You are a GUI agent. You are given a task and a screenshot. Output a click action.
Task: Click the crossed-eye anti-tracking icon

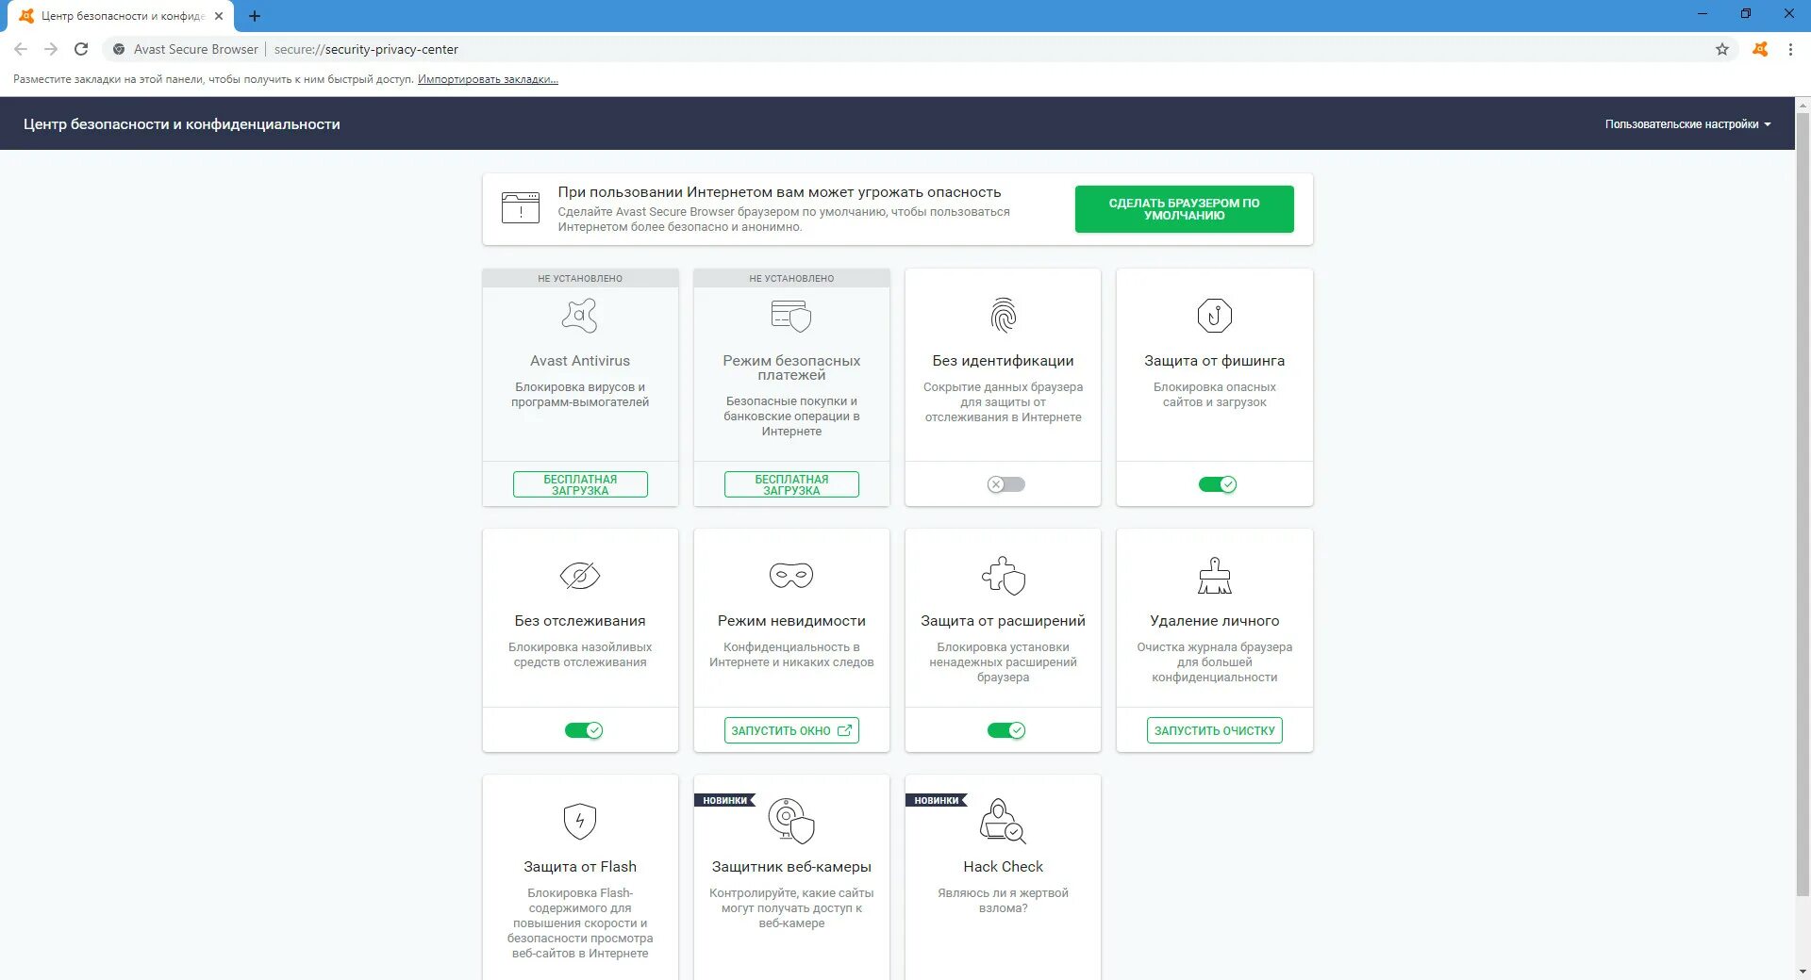(x=580, y=575)
